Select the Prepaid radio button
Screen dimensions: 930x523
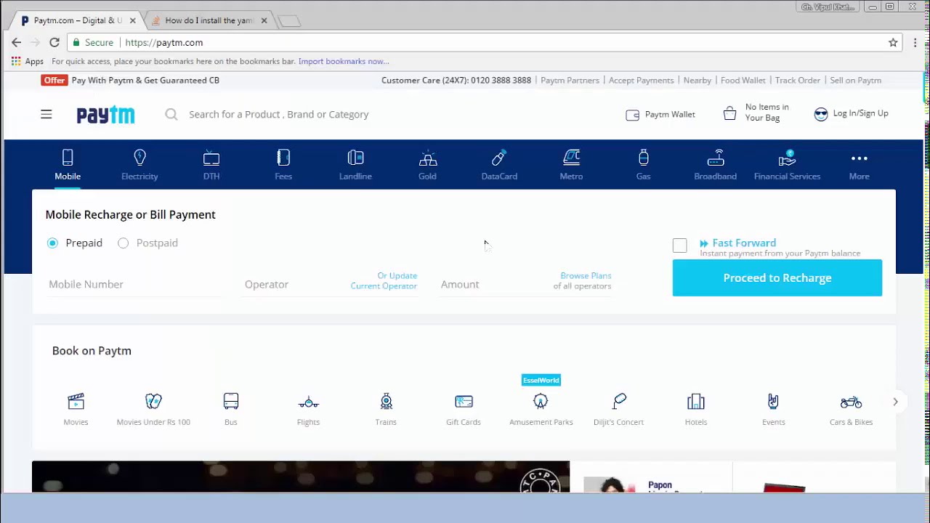(52, 243)
